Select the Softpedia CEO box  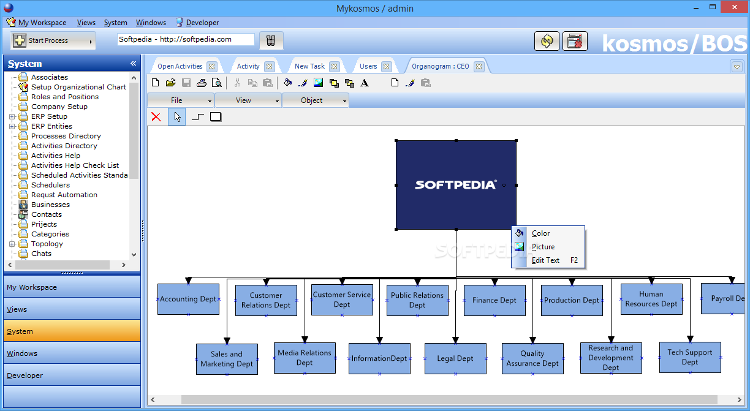coord(456,185)
